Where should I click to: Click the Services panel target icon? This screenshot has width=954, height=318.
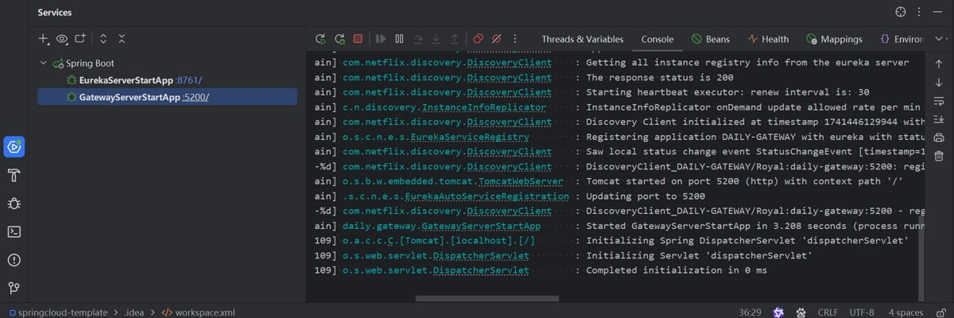(x=900, y=13)
